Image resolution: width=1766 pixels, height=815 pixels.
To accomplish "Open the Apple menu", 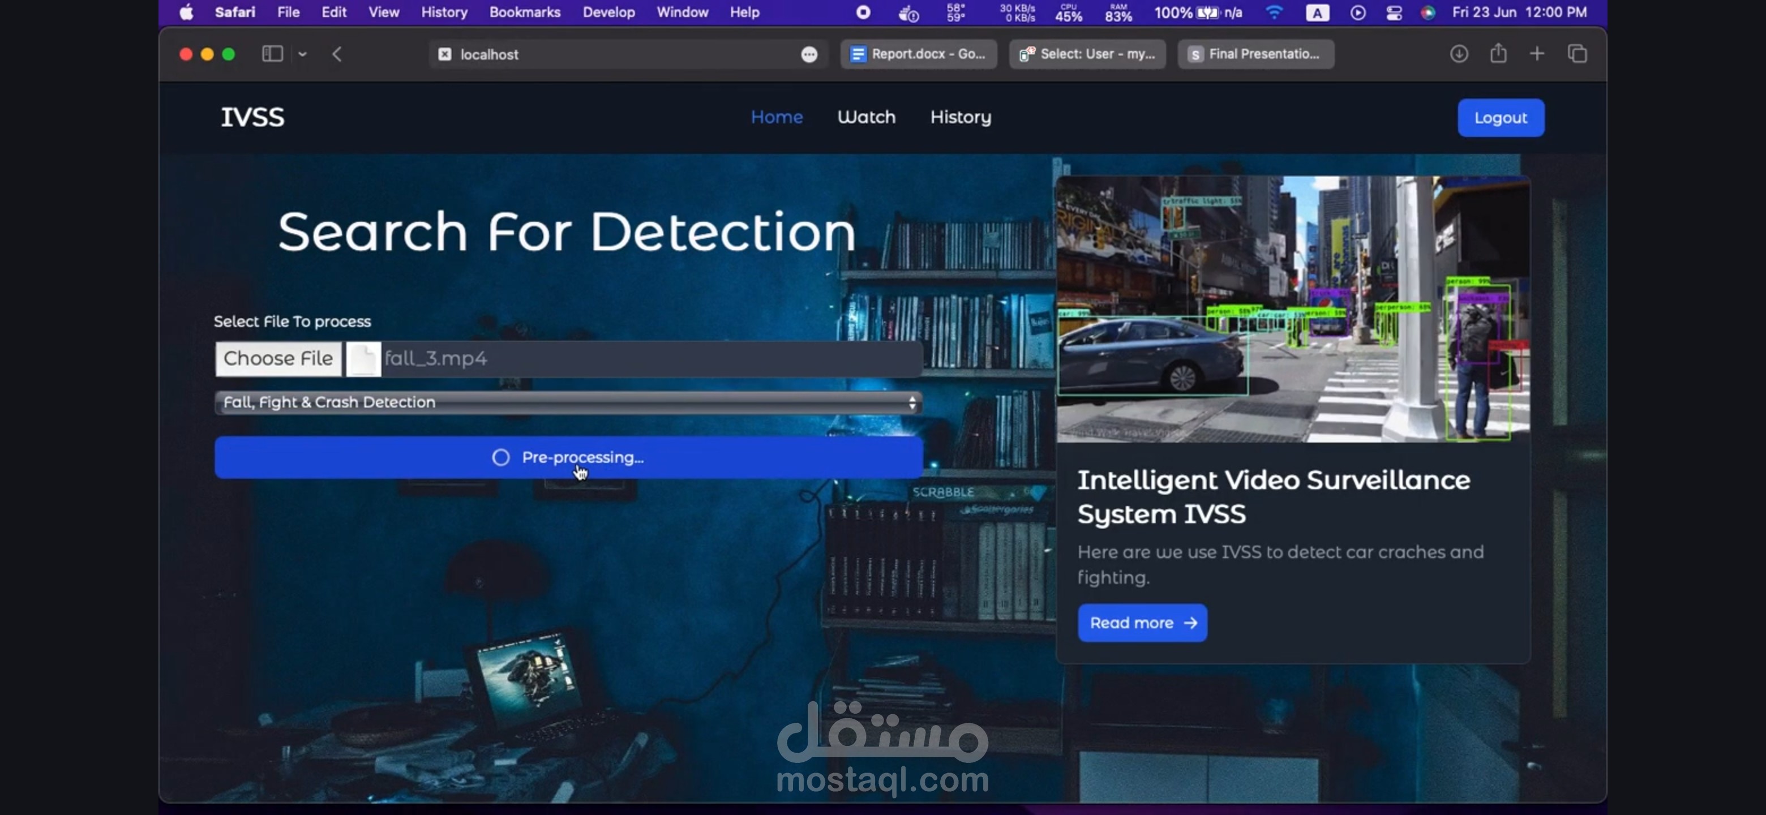I will click(x=186, y=12).
